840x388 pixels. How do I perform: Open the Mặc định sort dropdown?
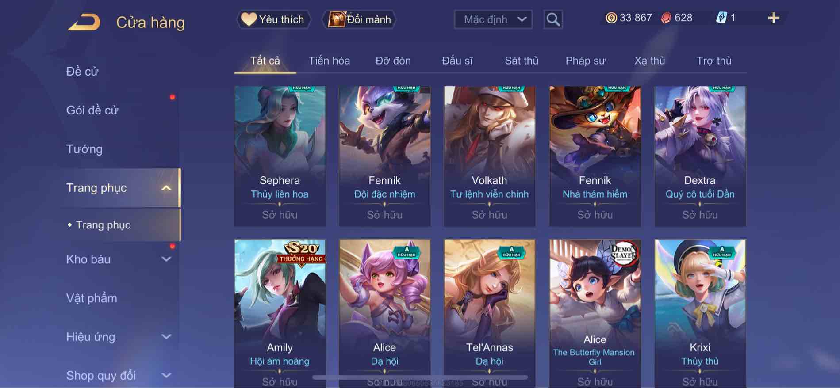pos(493,19)
